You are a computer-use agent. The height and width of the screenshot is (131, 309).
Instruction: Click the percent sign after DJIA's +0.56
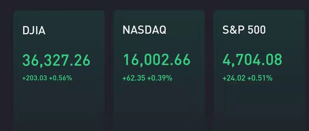coord(69,78)
